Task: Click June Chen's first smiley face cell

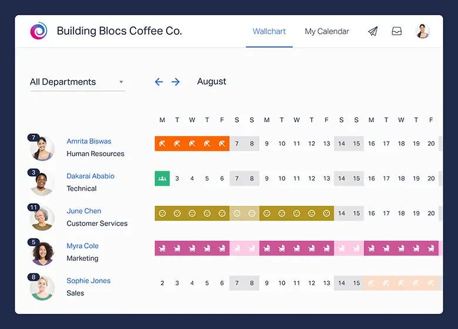Action: (162, 213)
